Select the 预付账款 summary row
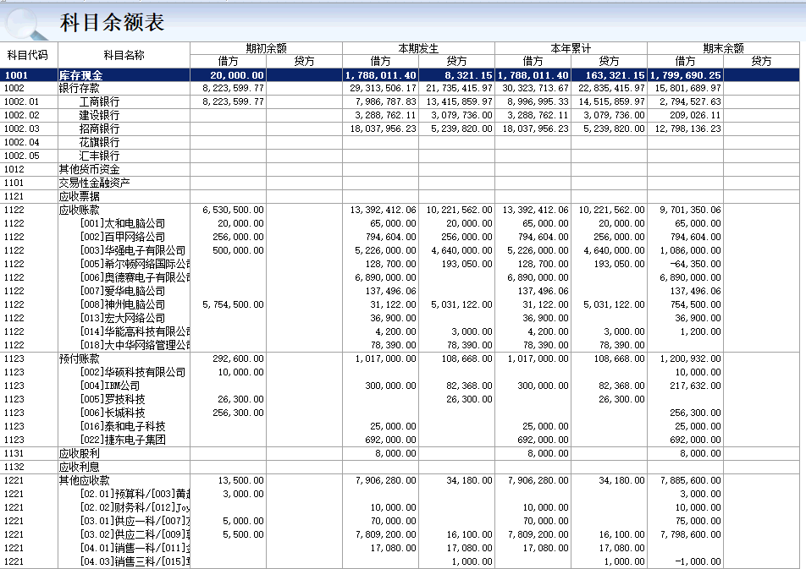The width and height of the screenshot is (806, 569). pos(400,358)
